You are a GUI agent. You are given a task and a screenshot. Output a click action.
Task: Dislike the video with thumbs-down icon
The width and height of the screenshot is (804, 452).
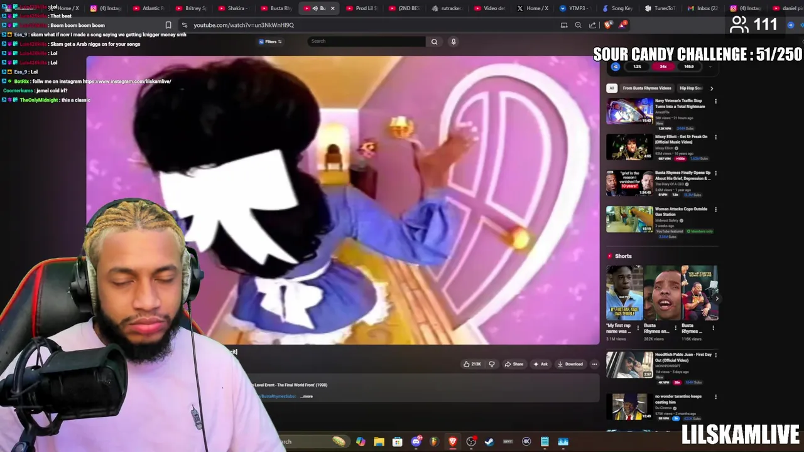492,364
